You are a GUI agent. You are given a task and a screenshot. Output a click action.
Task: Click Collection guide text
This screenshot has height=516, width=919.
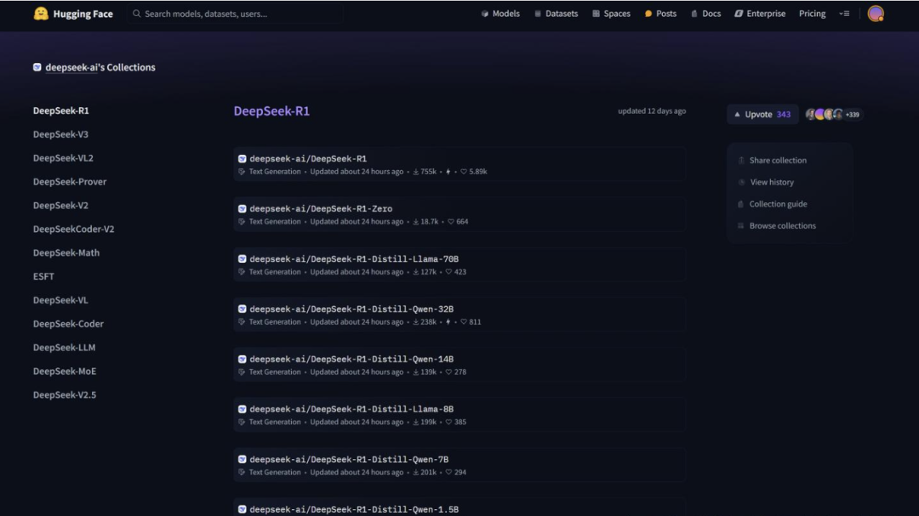779,204
